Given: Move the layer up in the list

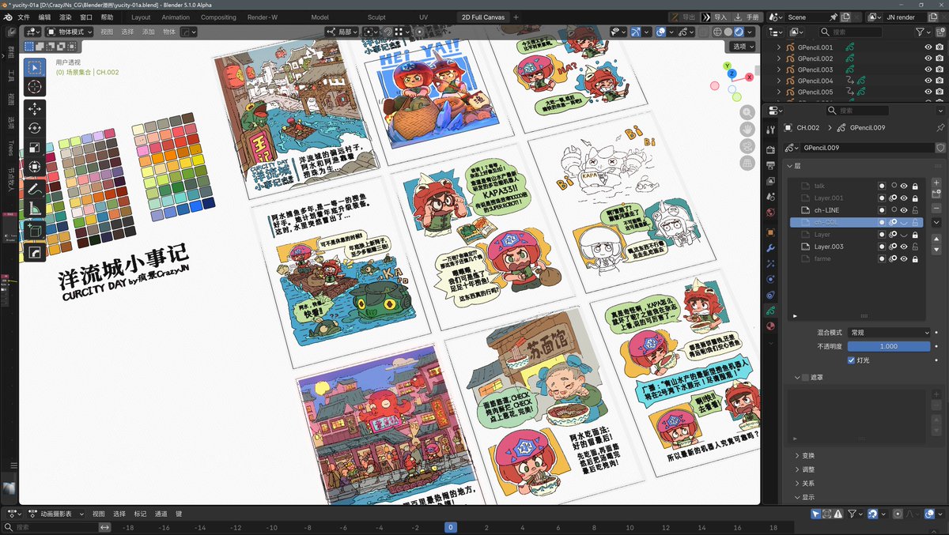Looking at the screenshot, I should [936, 239].
